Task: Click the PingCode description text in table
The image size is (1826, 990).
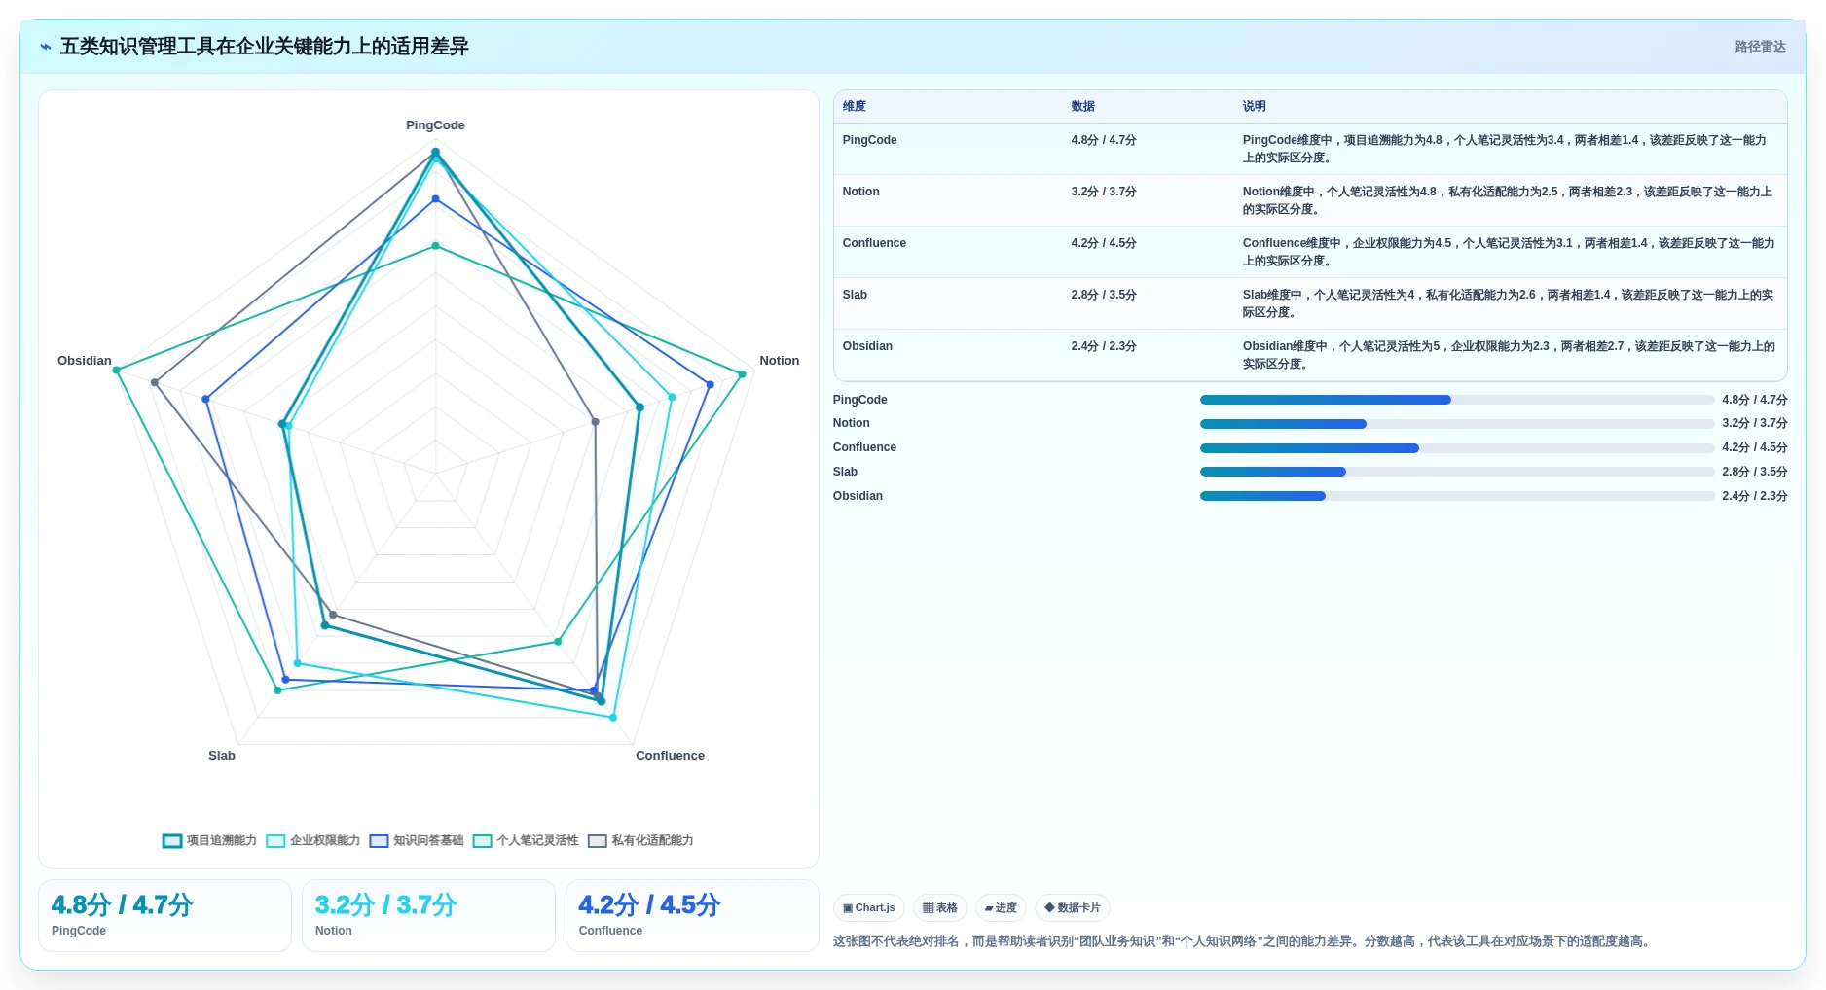Action: [x=1505, y=149]
